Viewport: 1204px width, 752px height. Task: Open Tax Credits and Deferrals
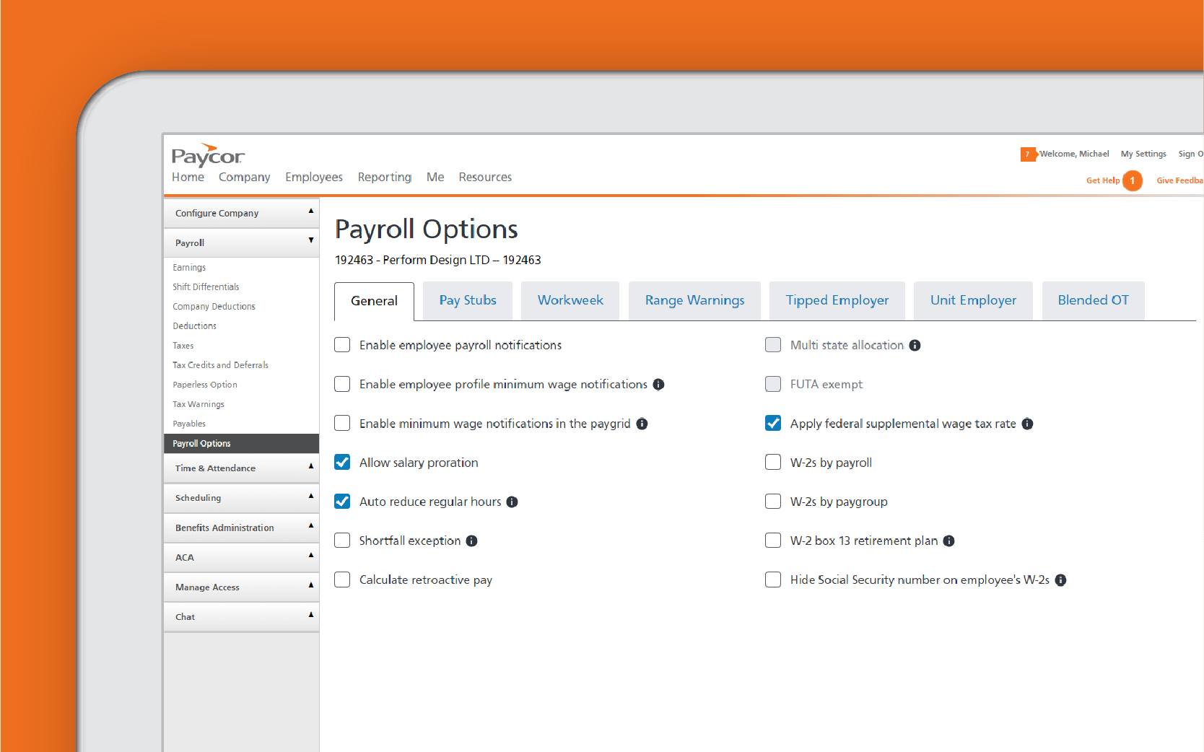[220, 365]
